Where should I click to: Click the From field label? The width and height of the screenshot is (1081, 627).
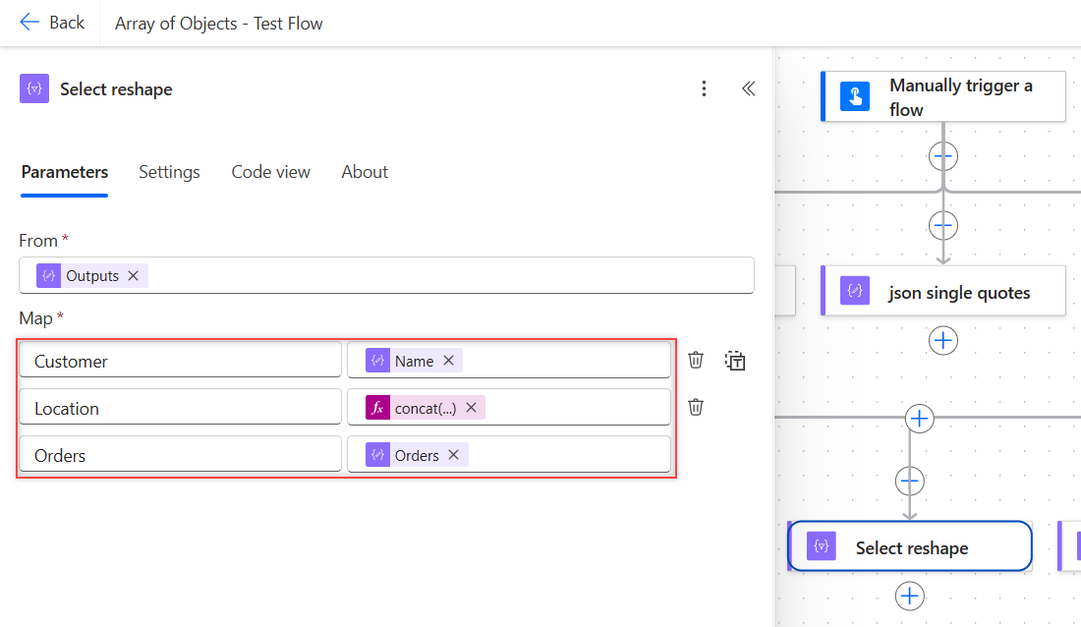pyautogui.click(x=38, y=241)
